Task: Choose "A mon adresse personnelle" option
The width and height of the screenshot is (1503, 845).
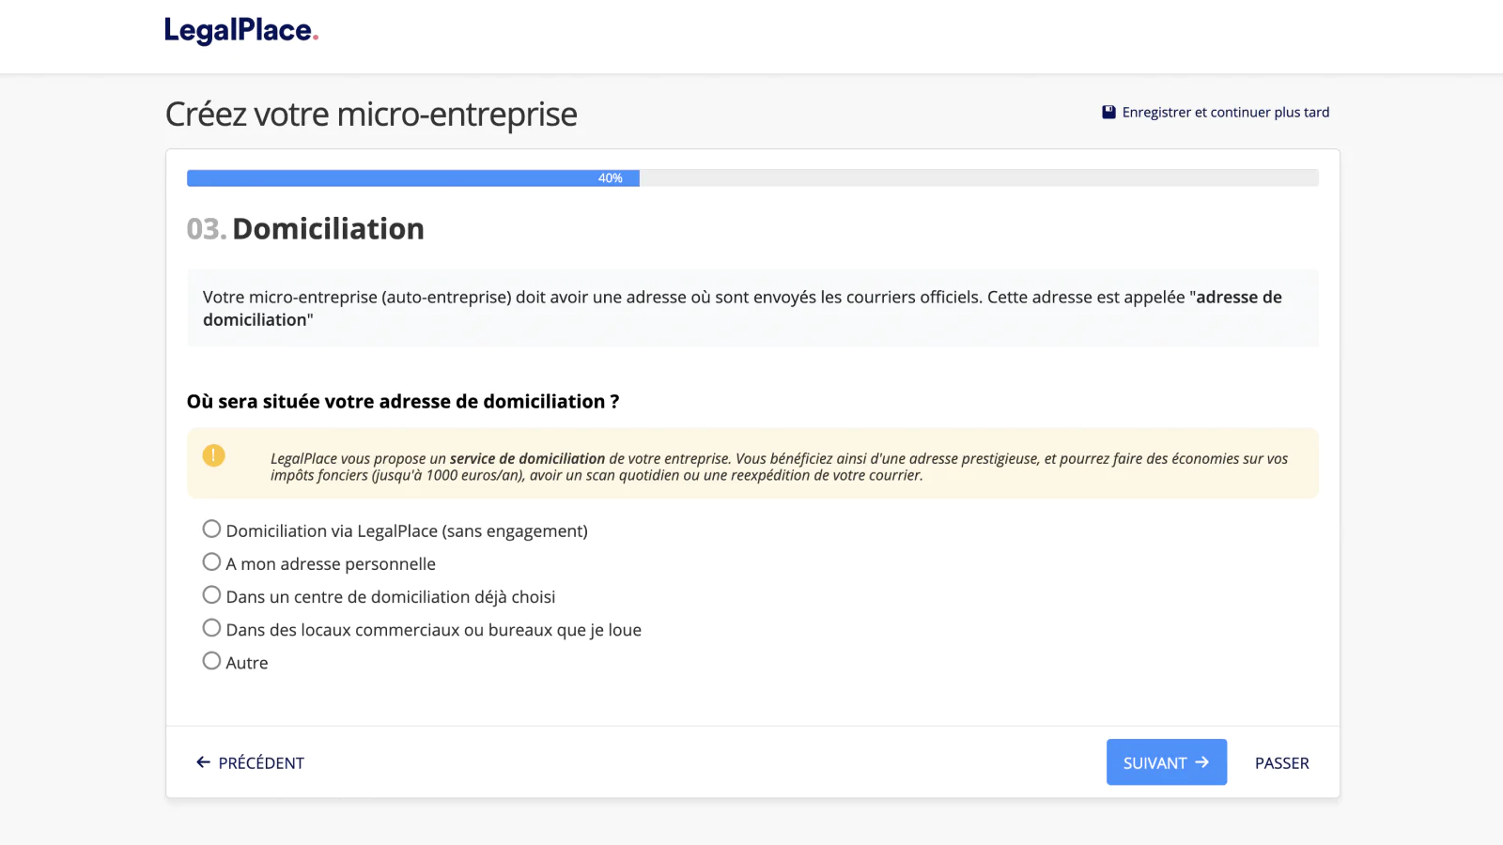Action: pyautogui.click(x=212, y=562)
